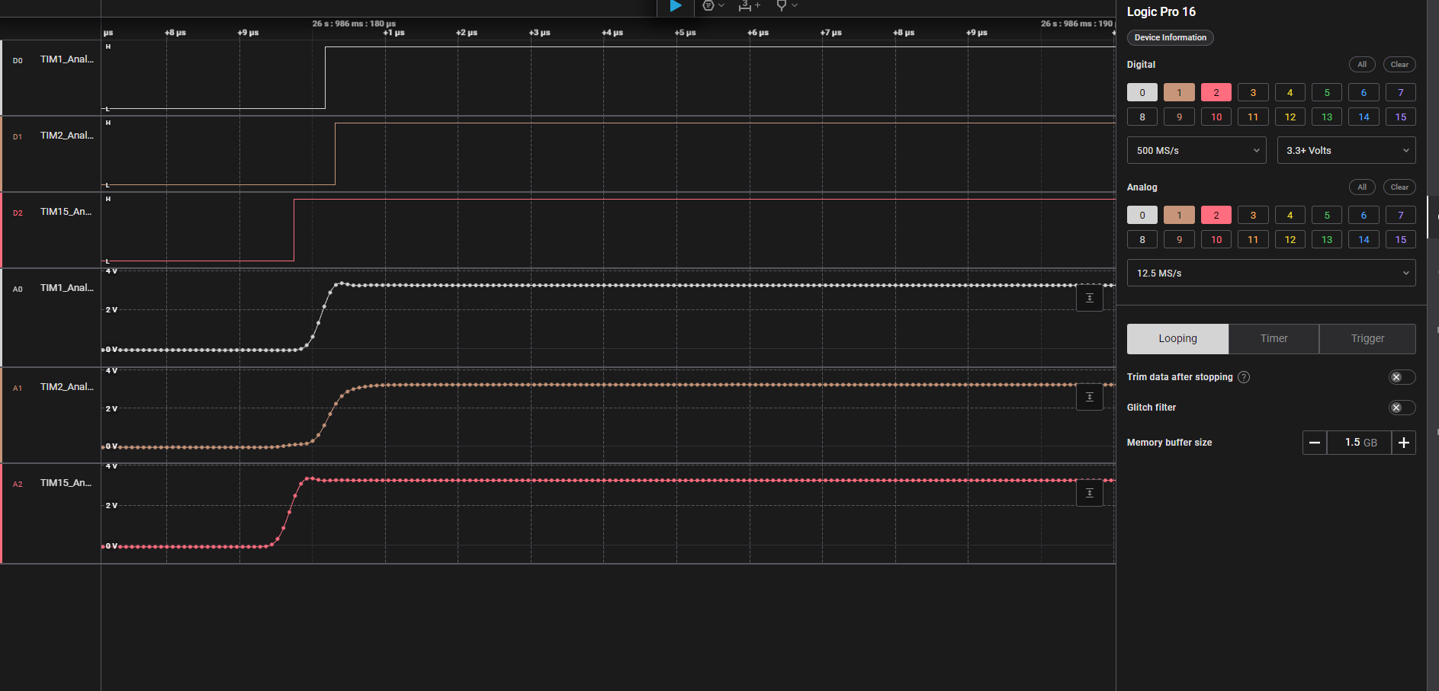Autoscale the TIM2 analog waveform
Image resolution: width=1439 pixels, height=691 pixels.
tap(1089, 397)
